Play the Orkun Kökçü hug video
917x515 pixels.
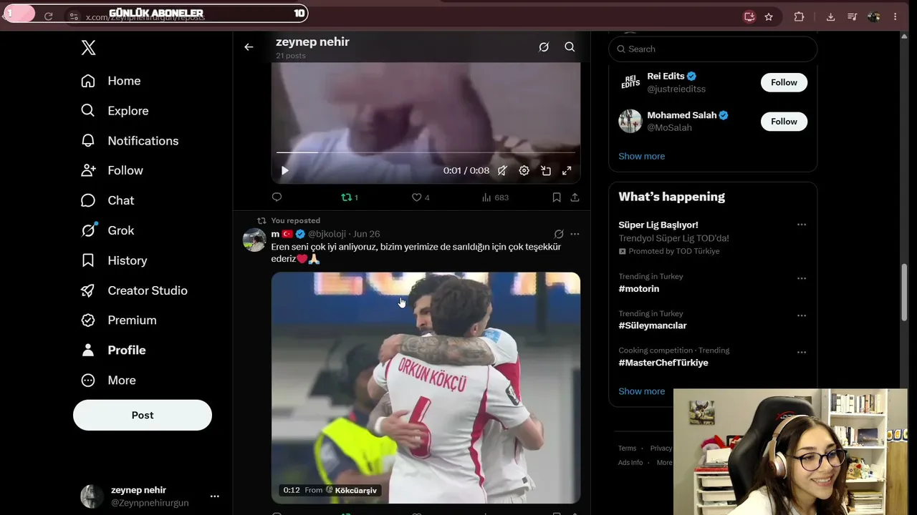click(426, 388)
